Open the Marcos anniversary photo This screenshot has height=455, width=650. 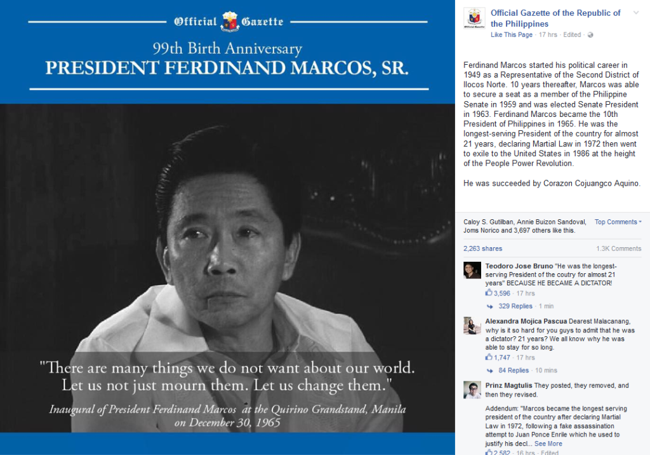point(227,227)
